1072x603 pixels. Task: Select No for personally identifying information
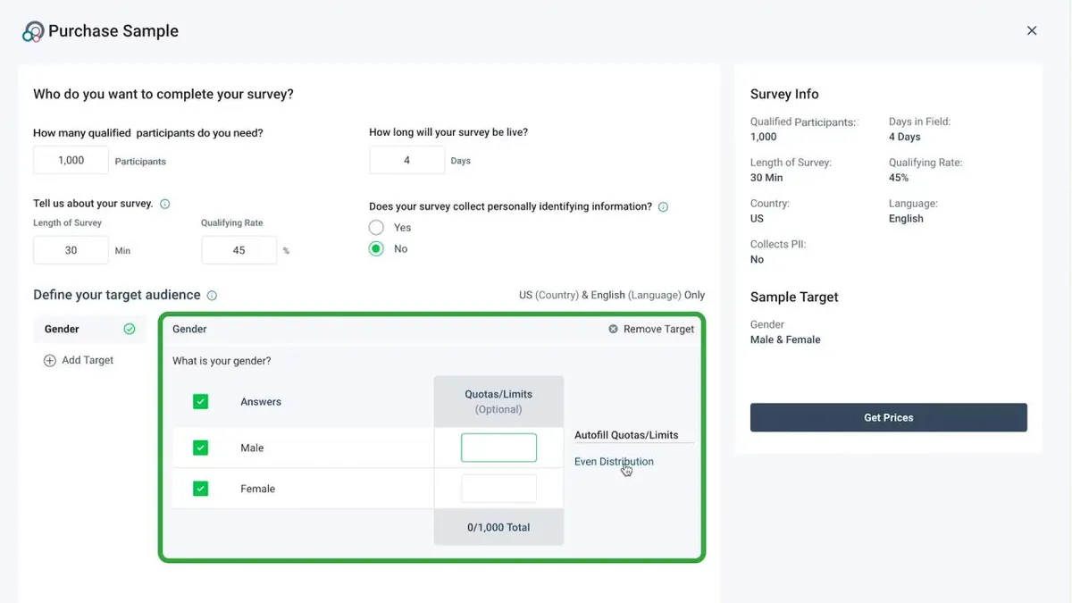pos(376,249)
